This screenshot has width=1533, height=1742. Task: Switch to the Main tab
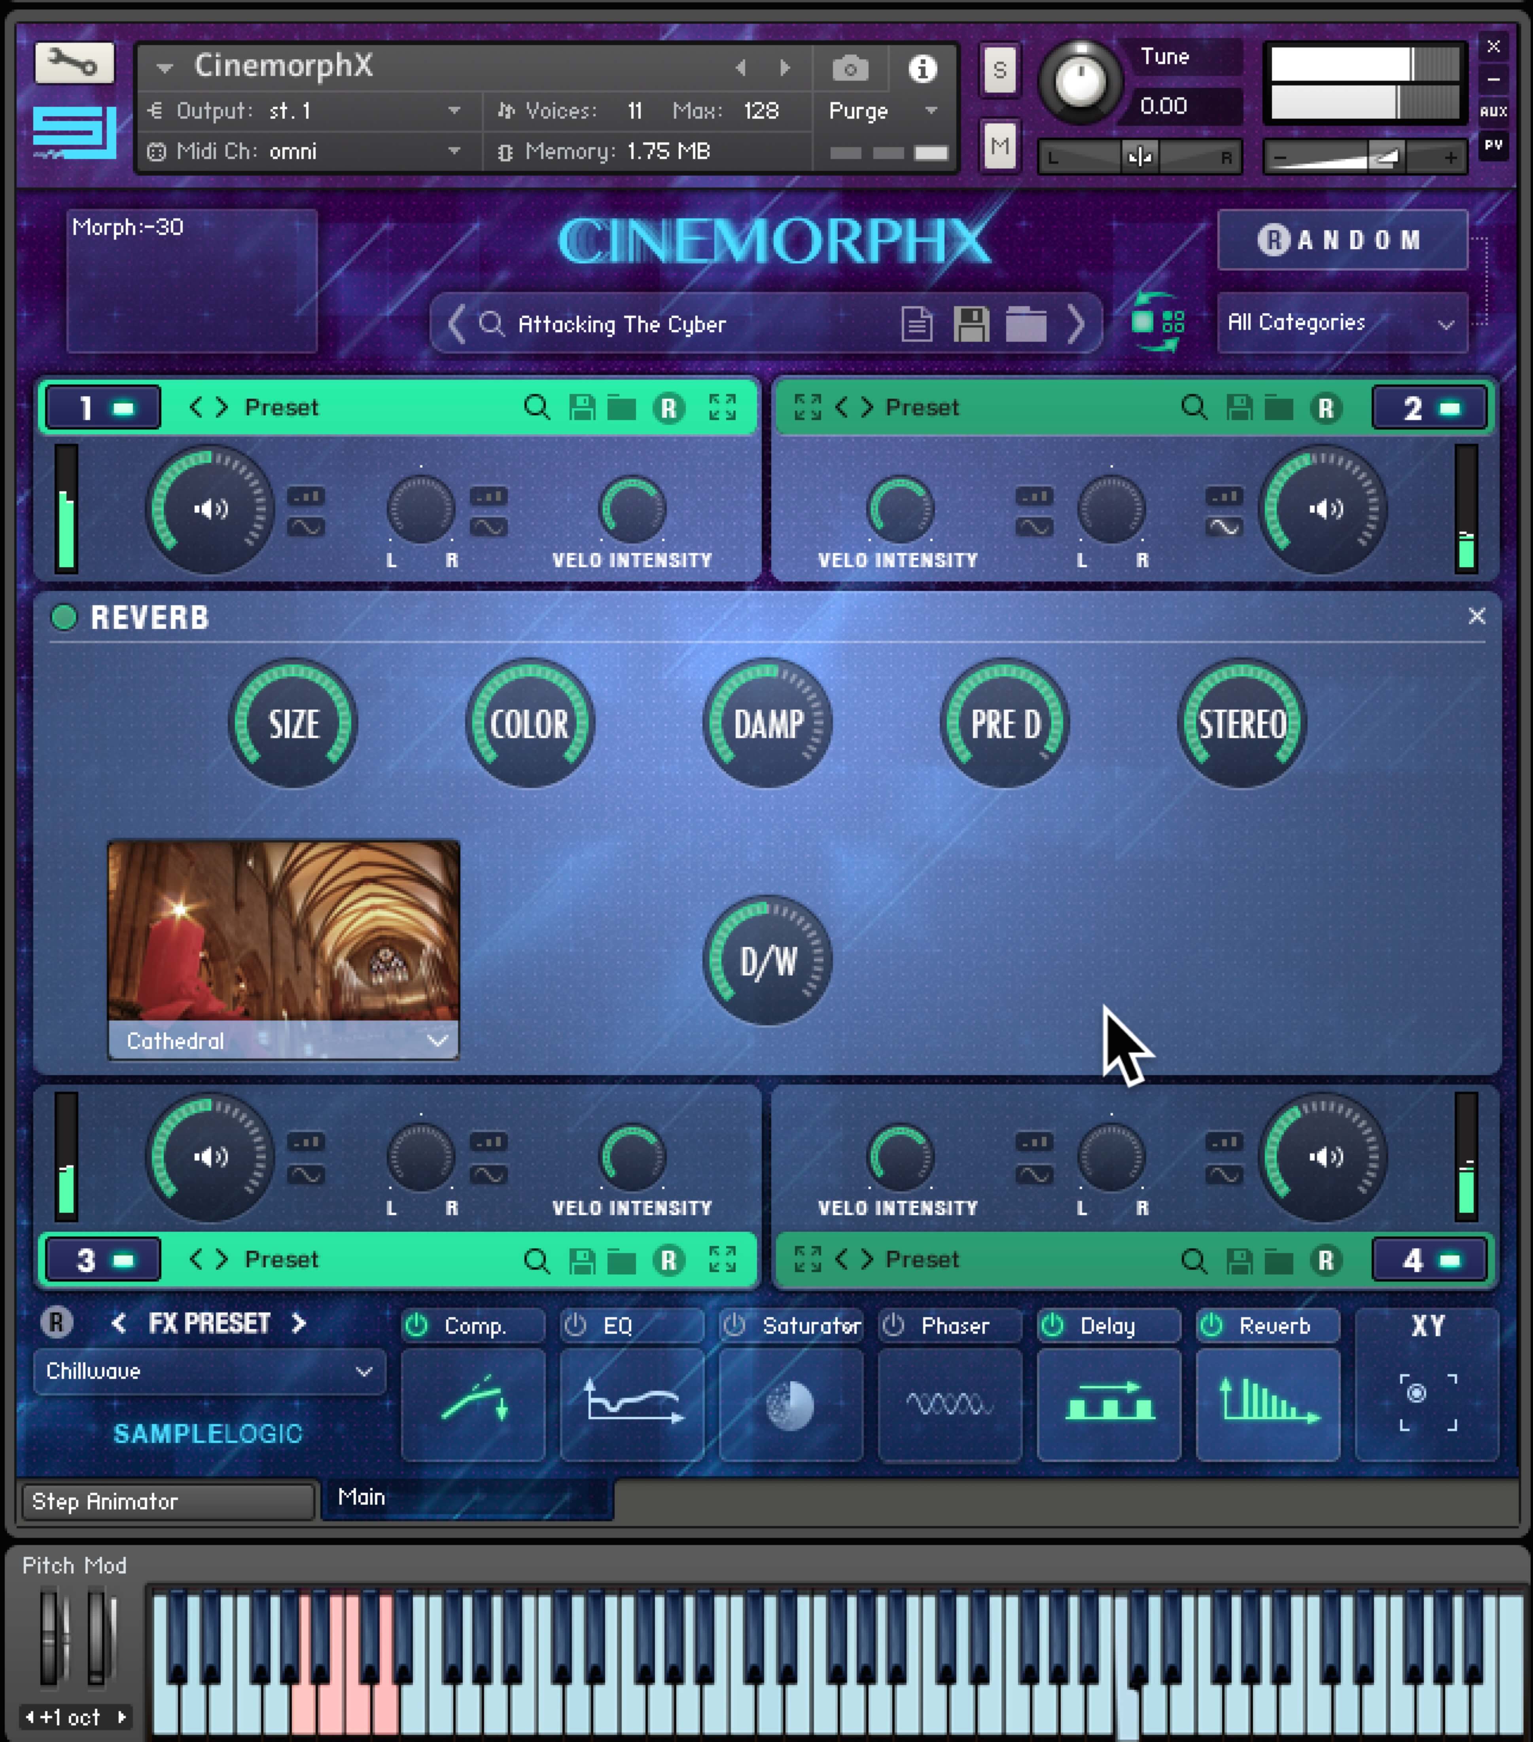click(x=467, y=1498)
